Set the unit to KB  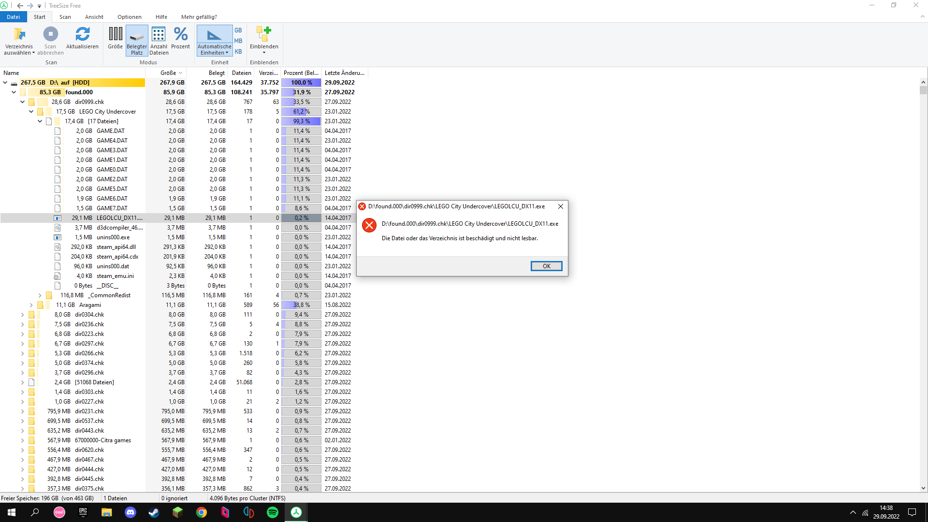(238, 51)
